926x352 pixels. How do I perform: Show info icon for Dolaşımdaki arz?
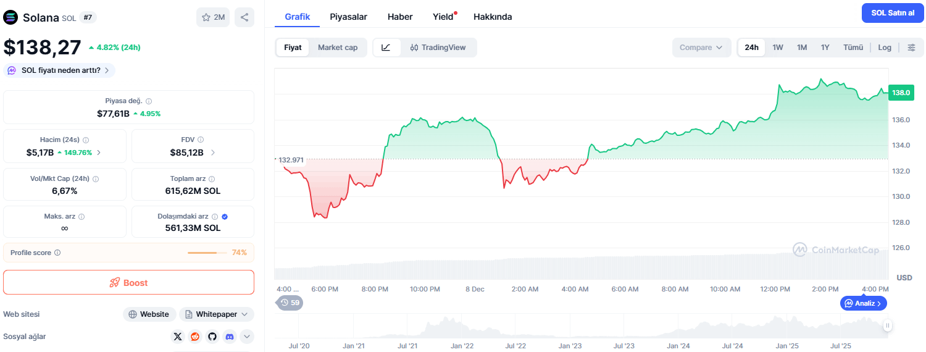pos(215,217)
